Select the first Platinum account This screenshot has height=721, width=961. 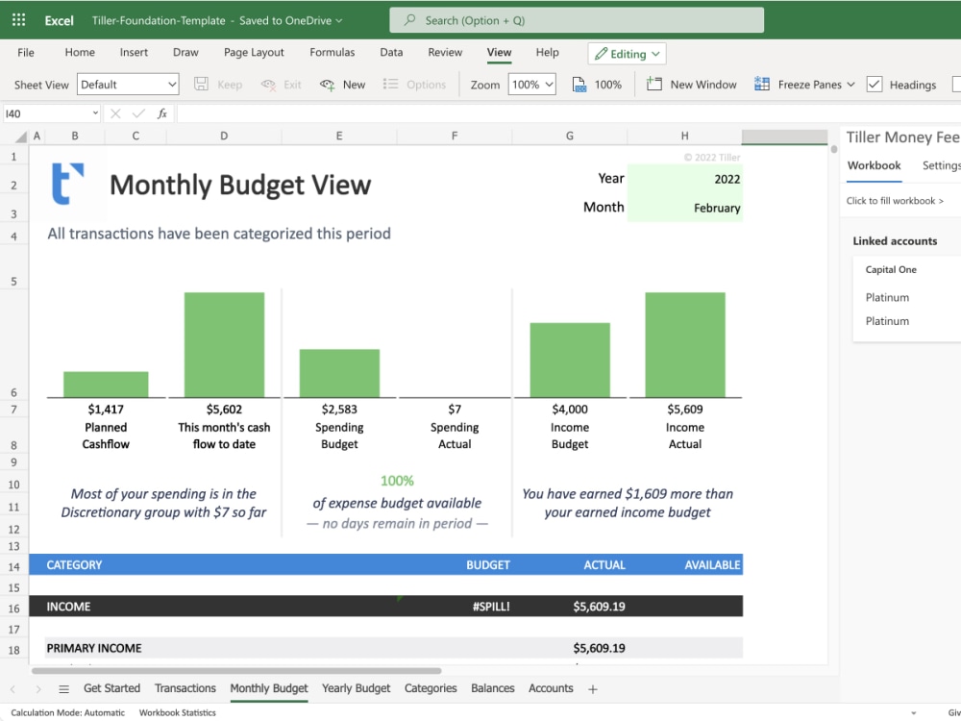coord(887,298)
